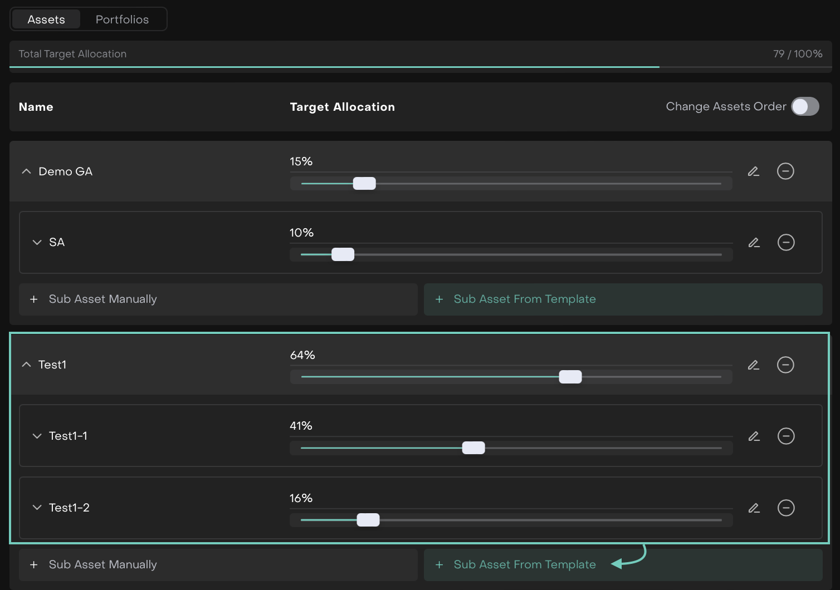Click the Test1 allocation slider handle
The image size is (840, 590).
coord(570,377)
